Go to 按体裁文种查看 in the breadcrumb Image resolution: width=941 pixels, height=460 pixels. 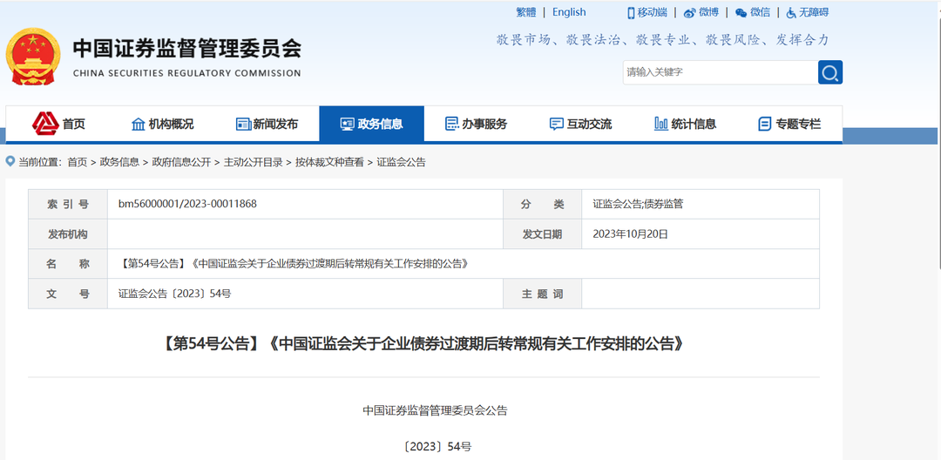329,162
